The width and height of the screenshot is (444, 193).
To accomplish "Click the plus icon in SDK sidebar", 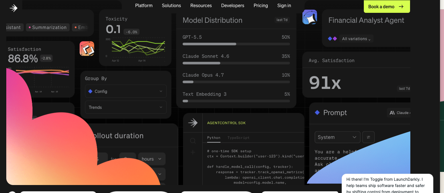I will [x=193, y=153].
